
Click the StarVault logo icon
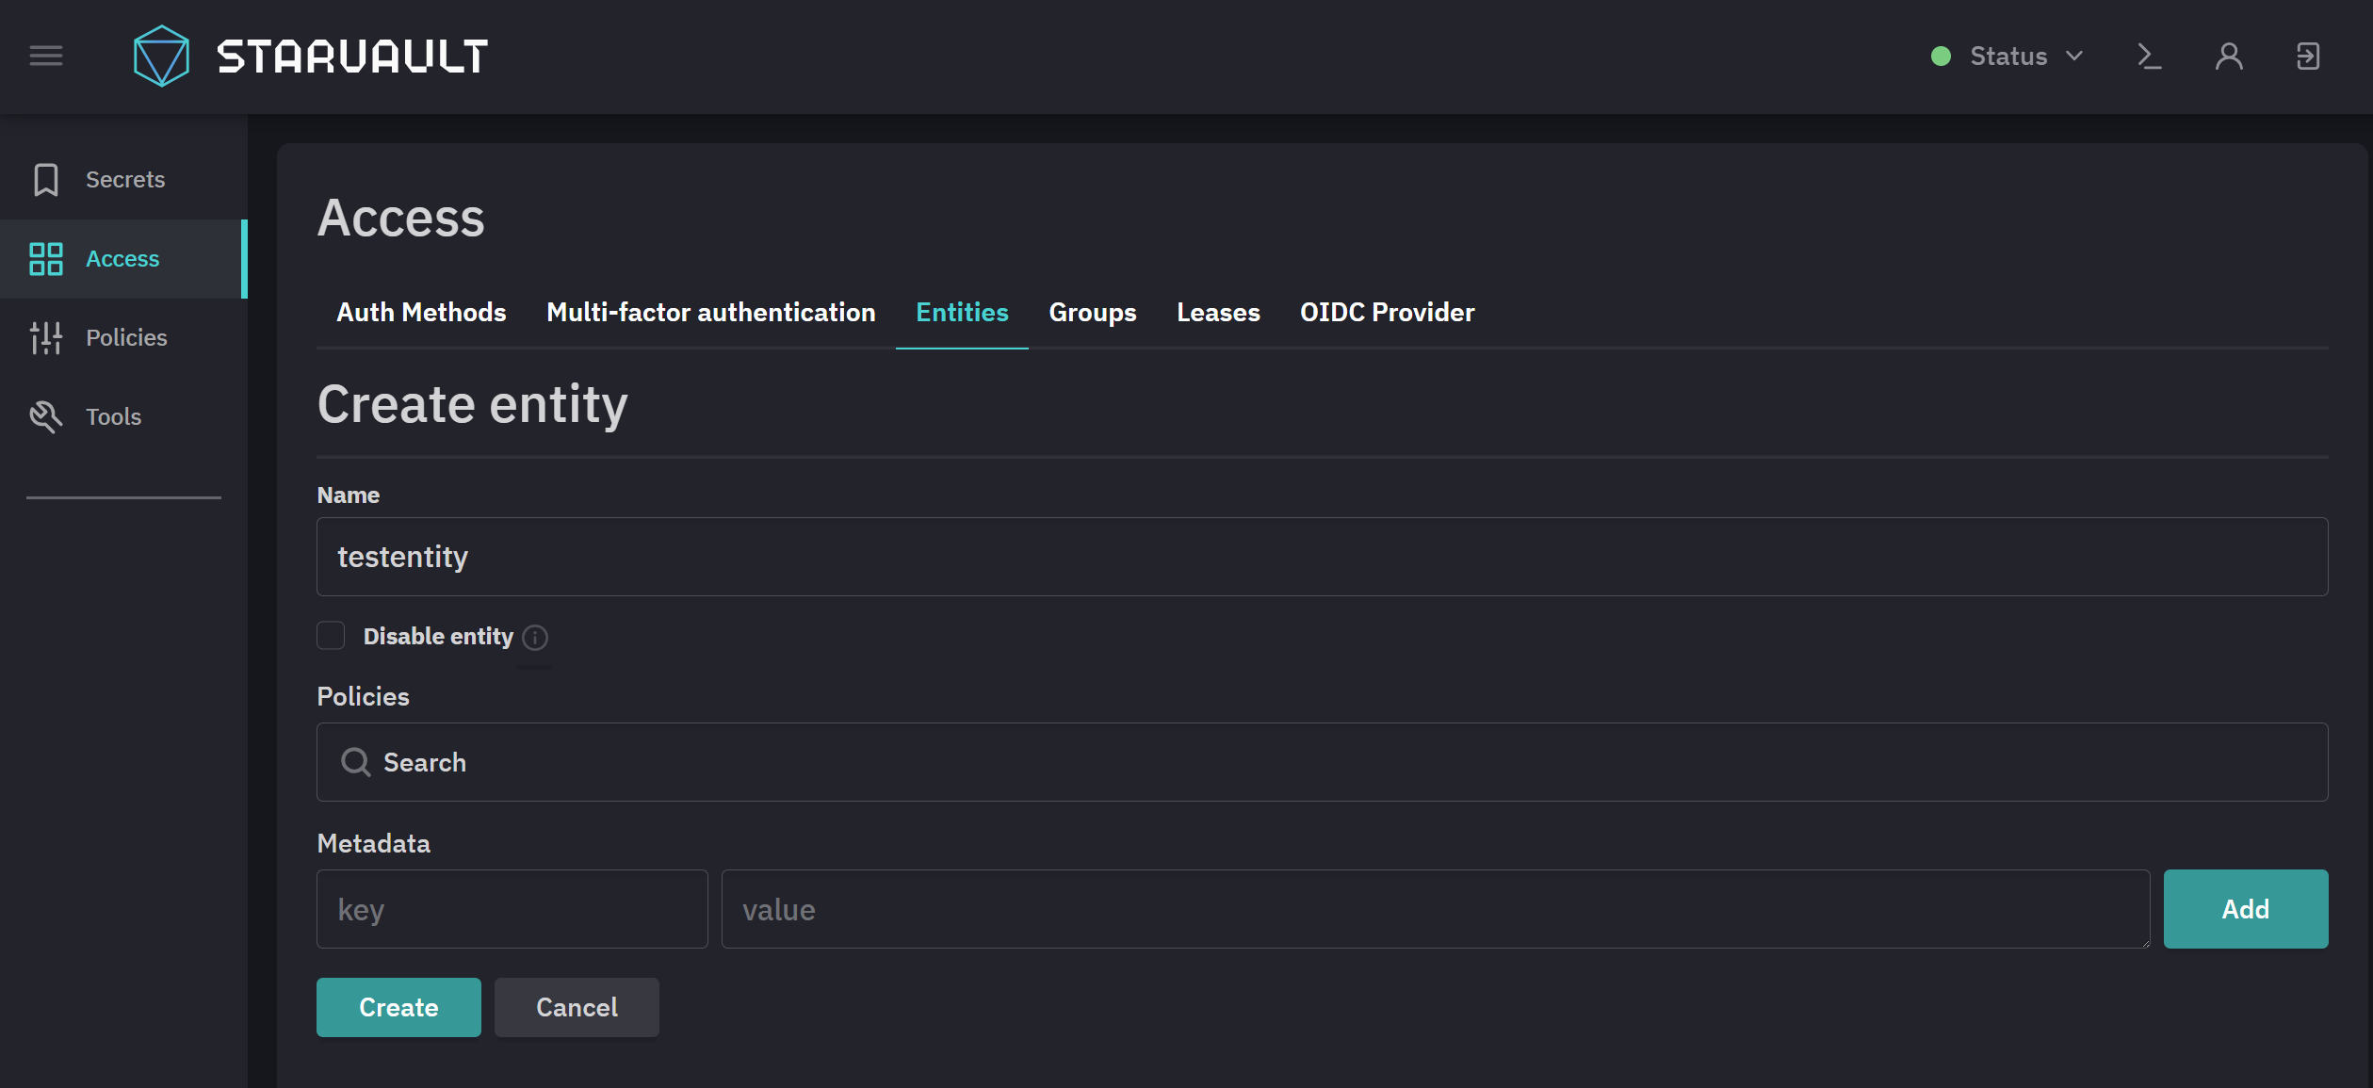(161, 57)
